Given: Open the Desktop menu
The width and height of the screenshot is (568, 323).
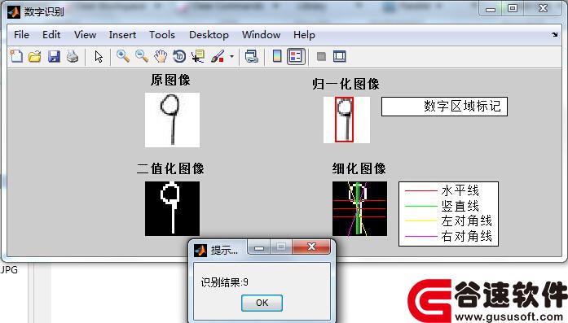Looking at the screenshot, I should pos(209,35).
